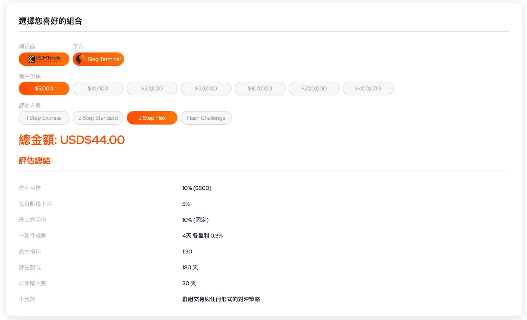This screenshot has width=527, height=320.
Task: Click the Sieg Terminal flame icon
Action: coord(80,59)
